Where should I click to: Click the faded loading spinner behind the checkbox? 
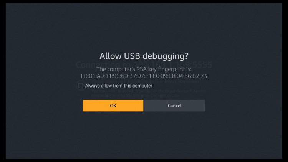tap(81, 85)
